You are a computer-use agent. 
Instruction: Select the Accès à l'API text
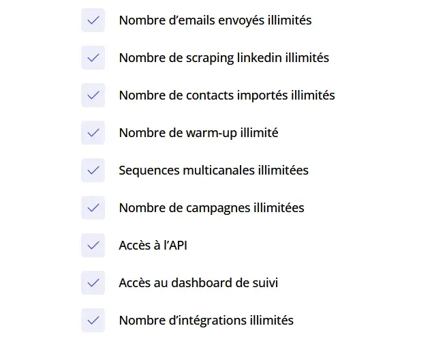(153, 246)
